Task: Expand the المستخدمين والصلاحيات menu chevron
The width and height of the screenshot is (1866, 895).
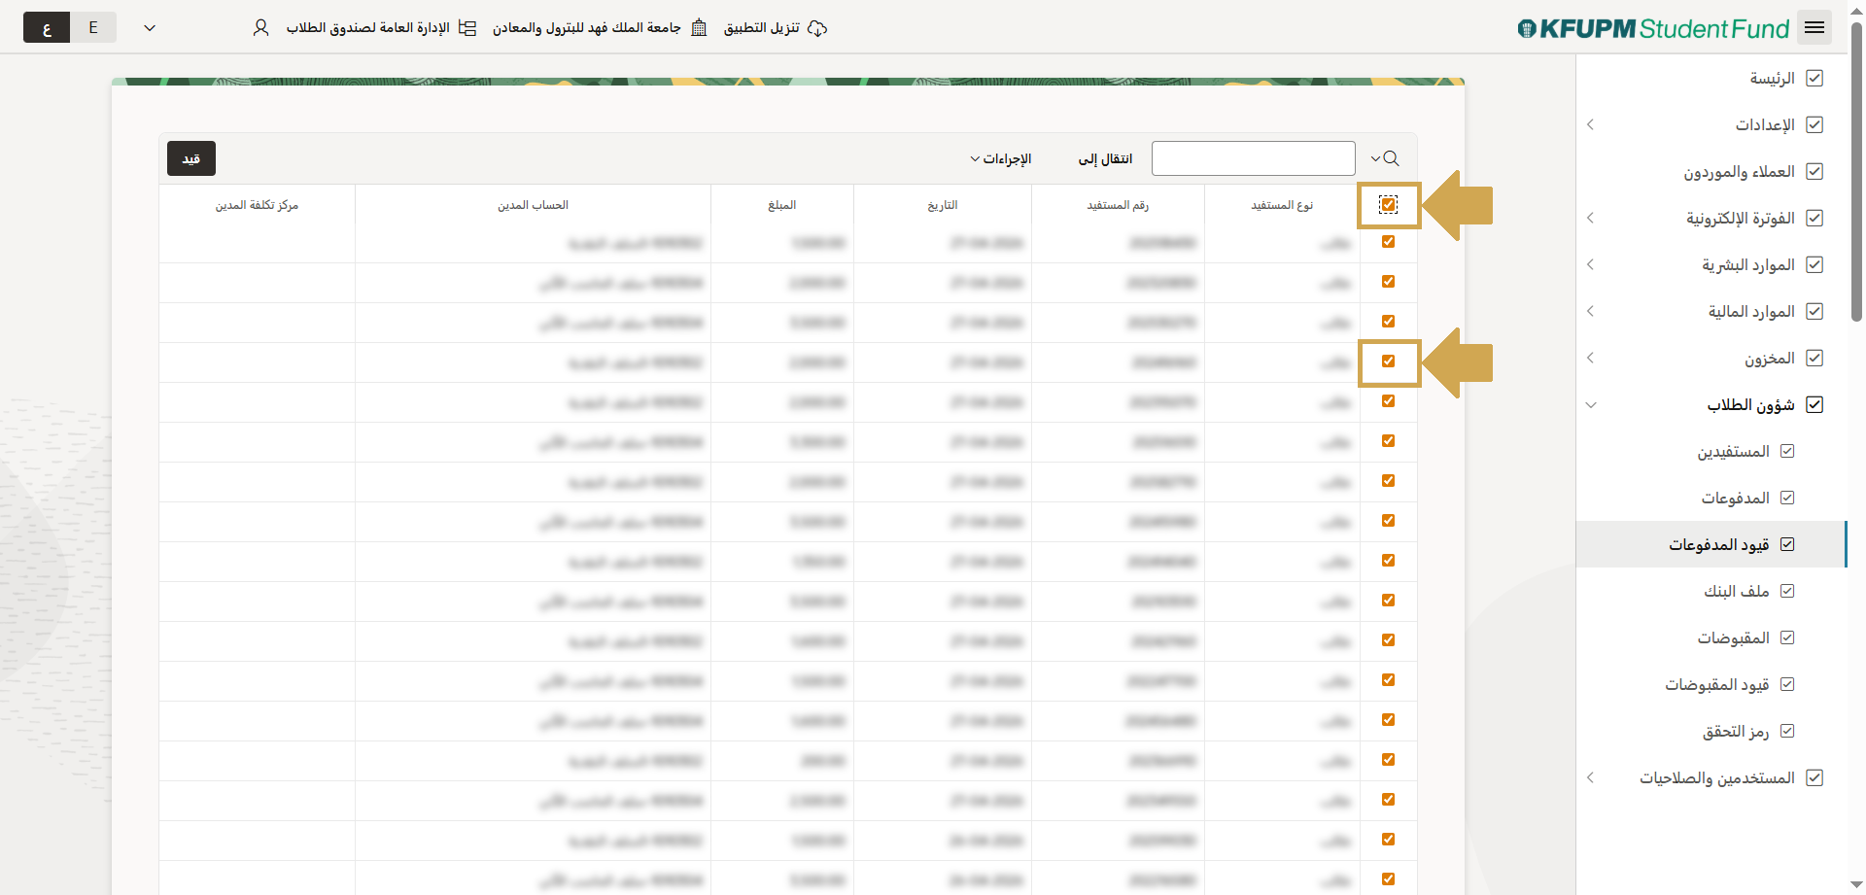Action: click(1590, 777)
